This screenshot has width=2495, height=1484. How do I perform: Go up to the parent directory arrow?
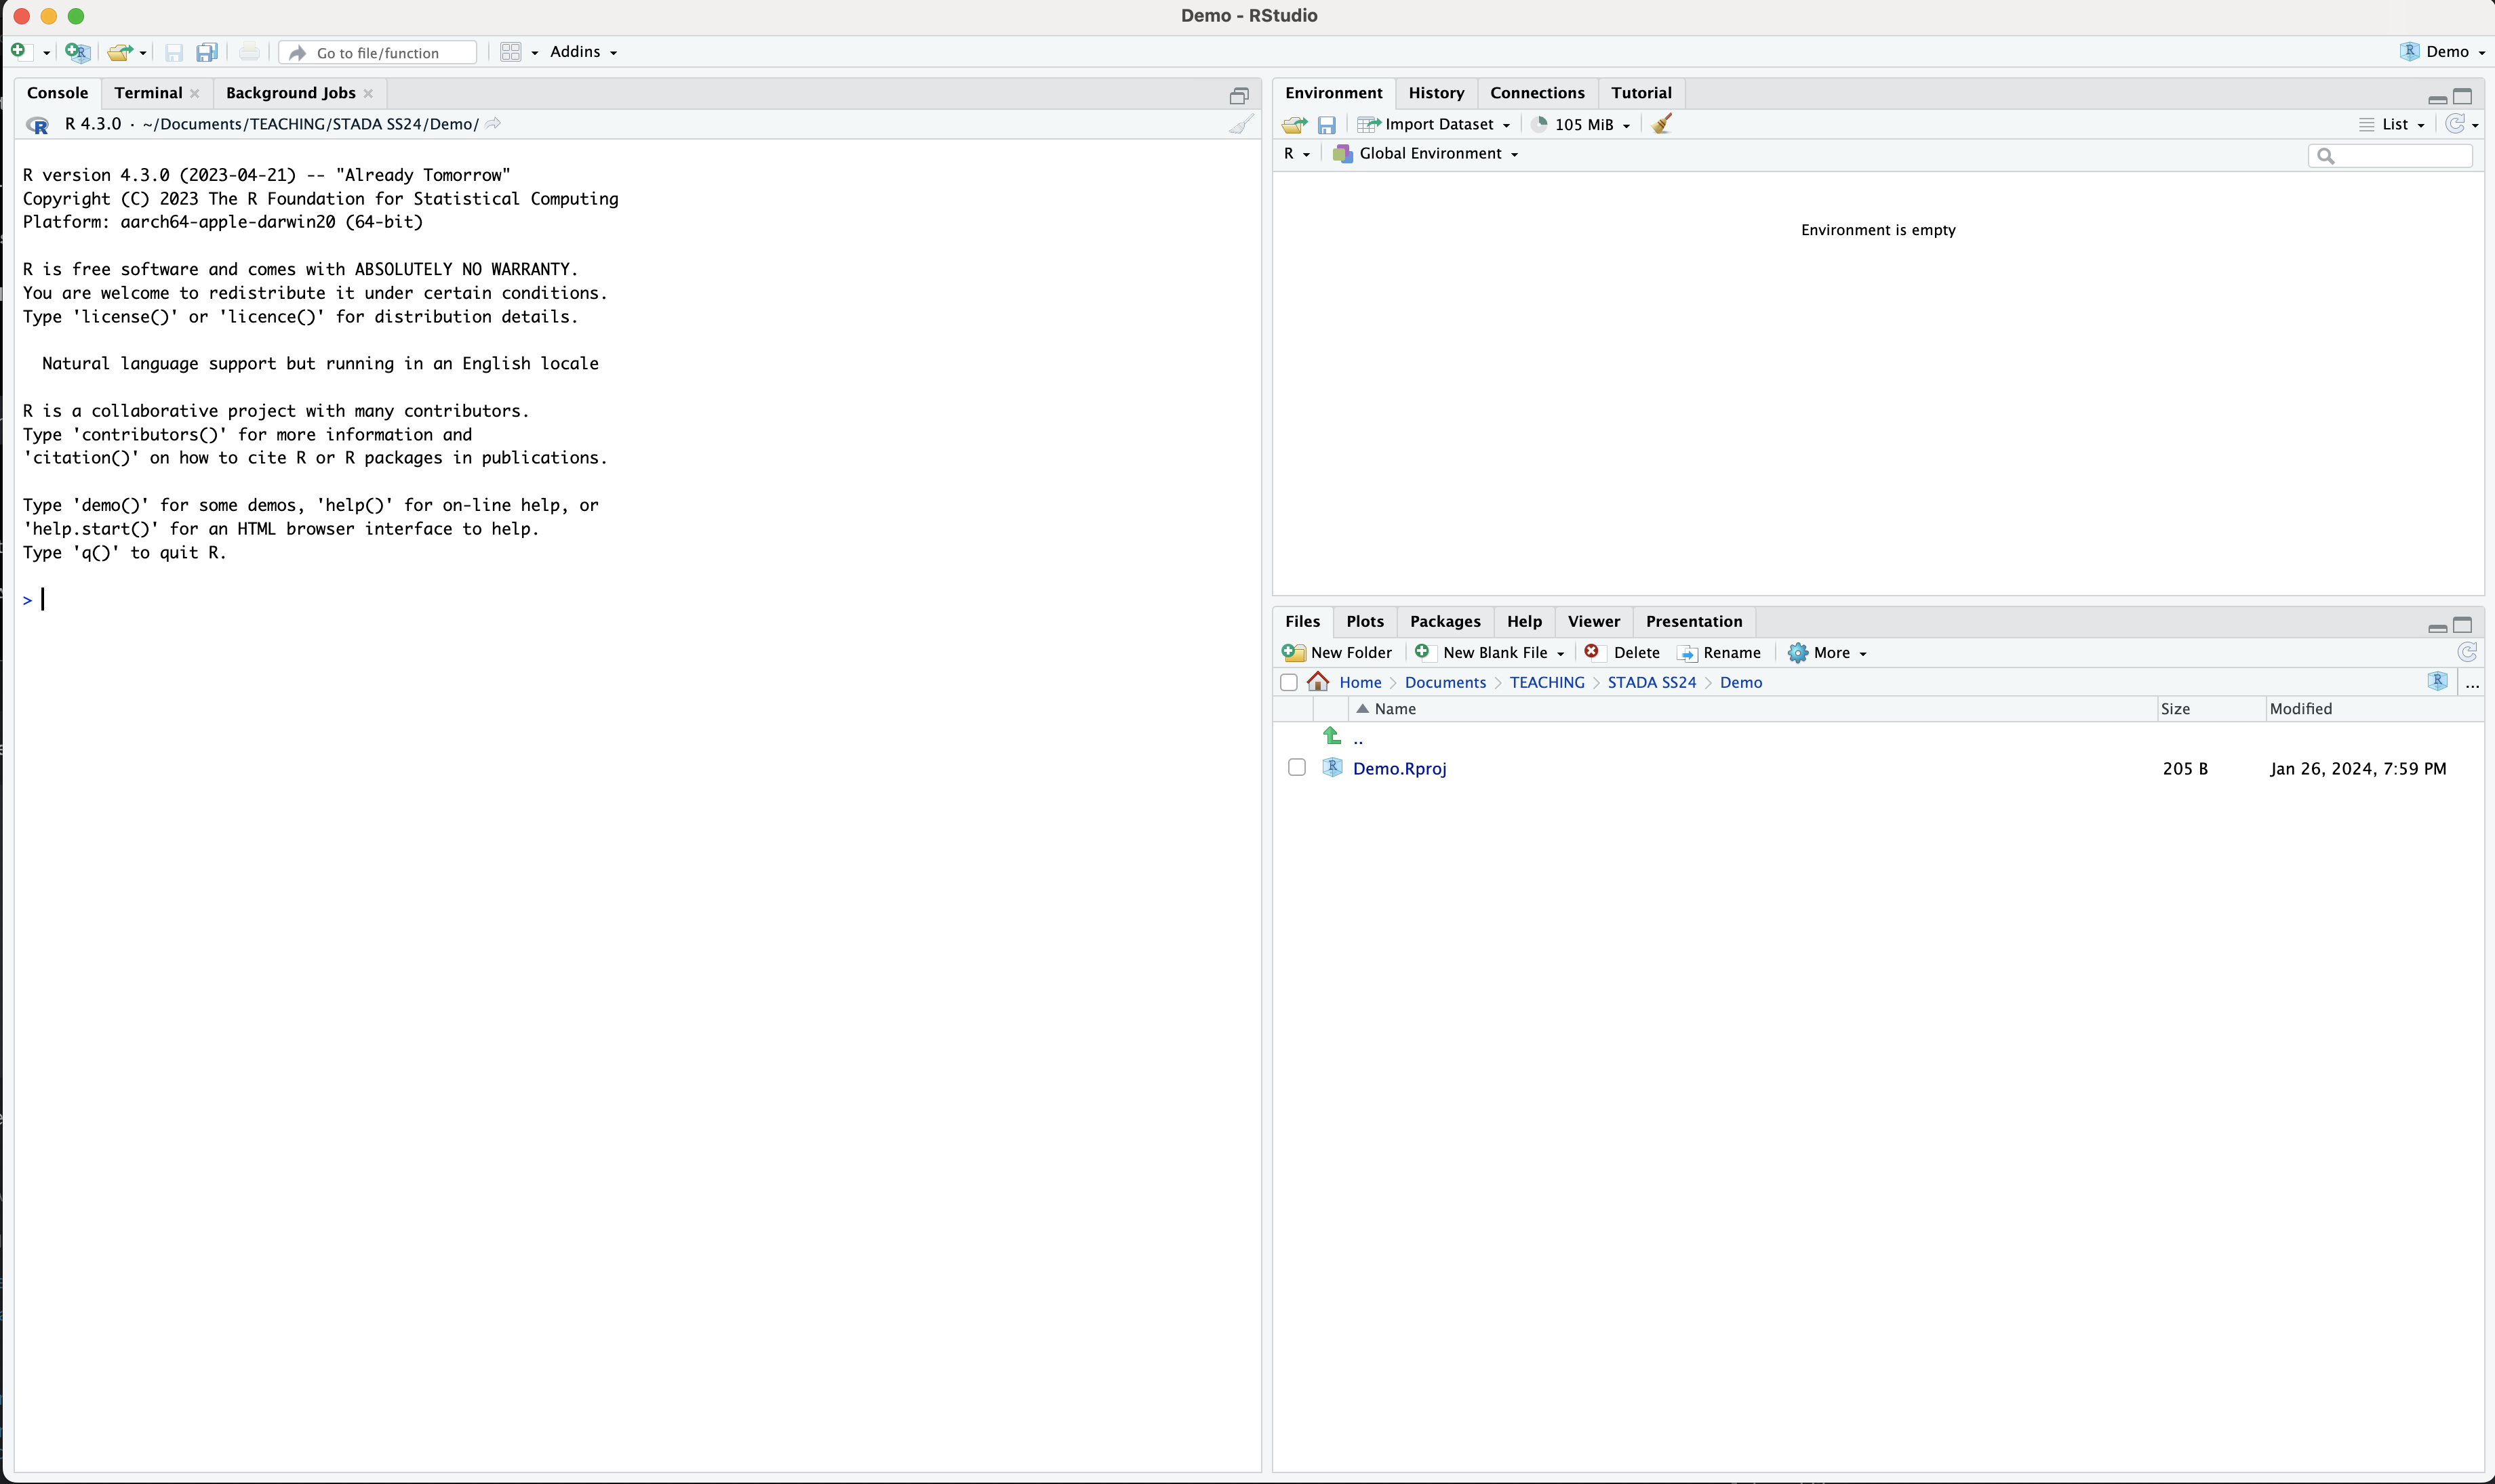1332,737
